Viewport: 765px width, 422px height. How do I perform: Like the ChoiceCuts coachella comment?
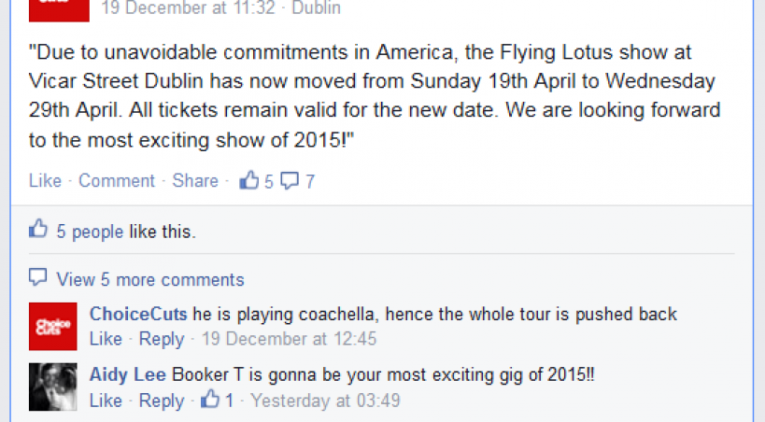106,339
